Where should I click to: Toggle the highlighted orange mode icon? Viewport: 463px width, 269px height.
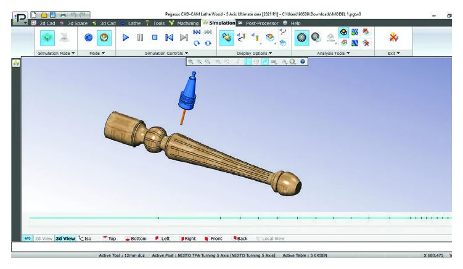104,38
